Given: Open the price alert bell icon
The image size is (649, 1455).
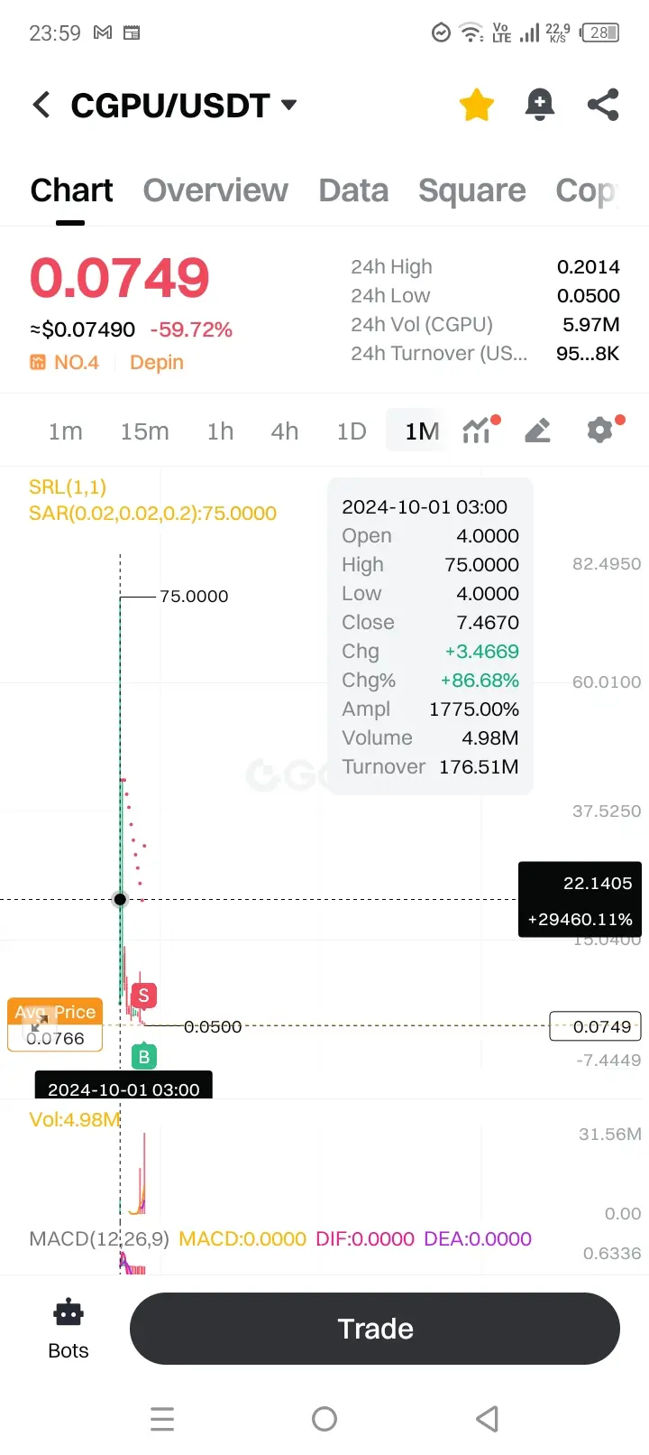Looking at the screenshot, I should click(x=539, y=105).
